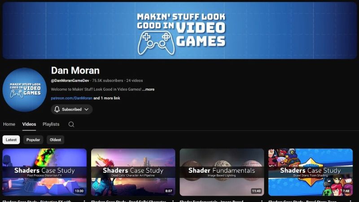The height and width of the screenshot is (202, 359).
Task: Switch to the Playlists tab
Action: coord(51,124)
